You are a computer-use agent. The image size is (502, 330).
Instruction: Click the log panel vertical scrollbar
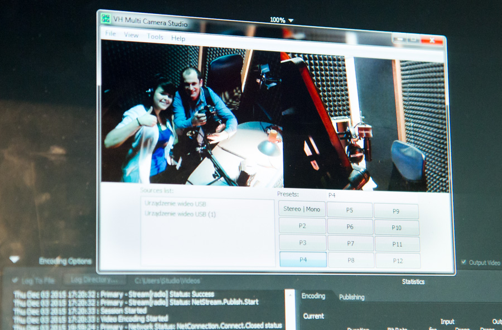pos(290,309)
